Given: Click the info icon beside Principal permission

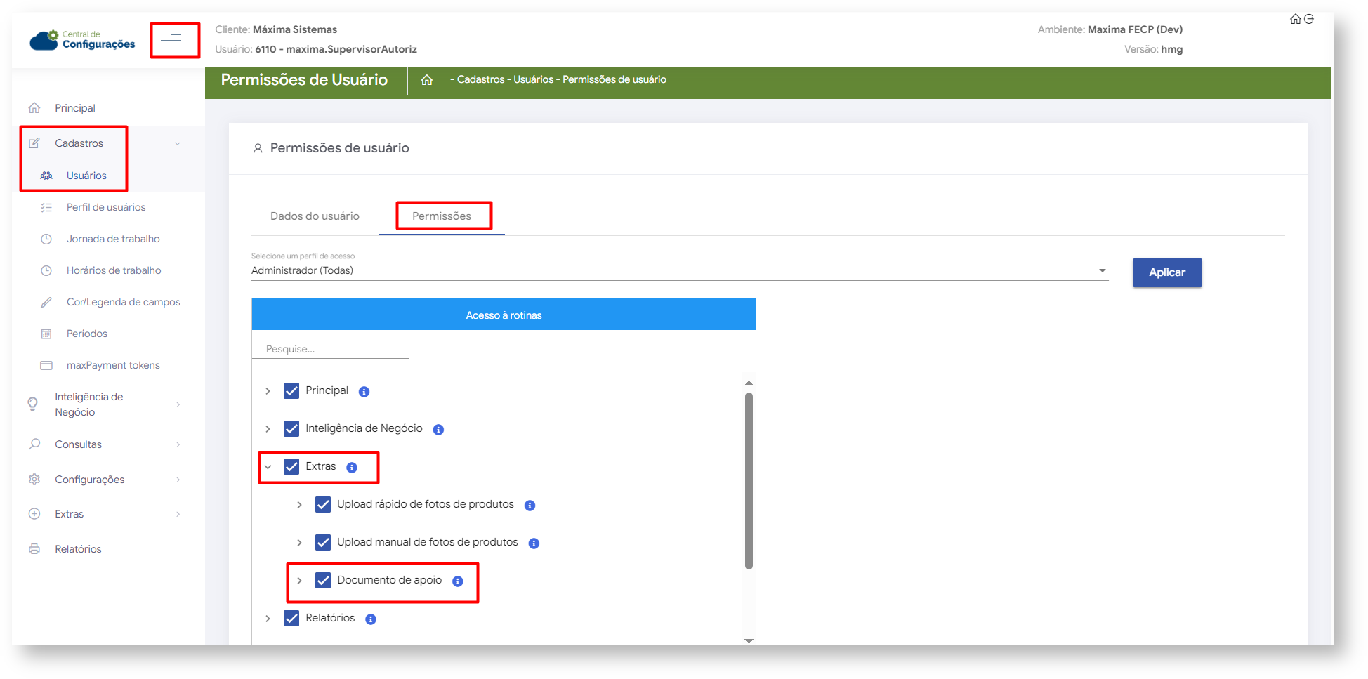Looking at the screenshot, I should point(364,392).
